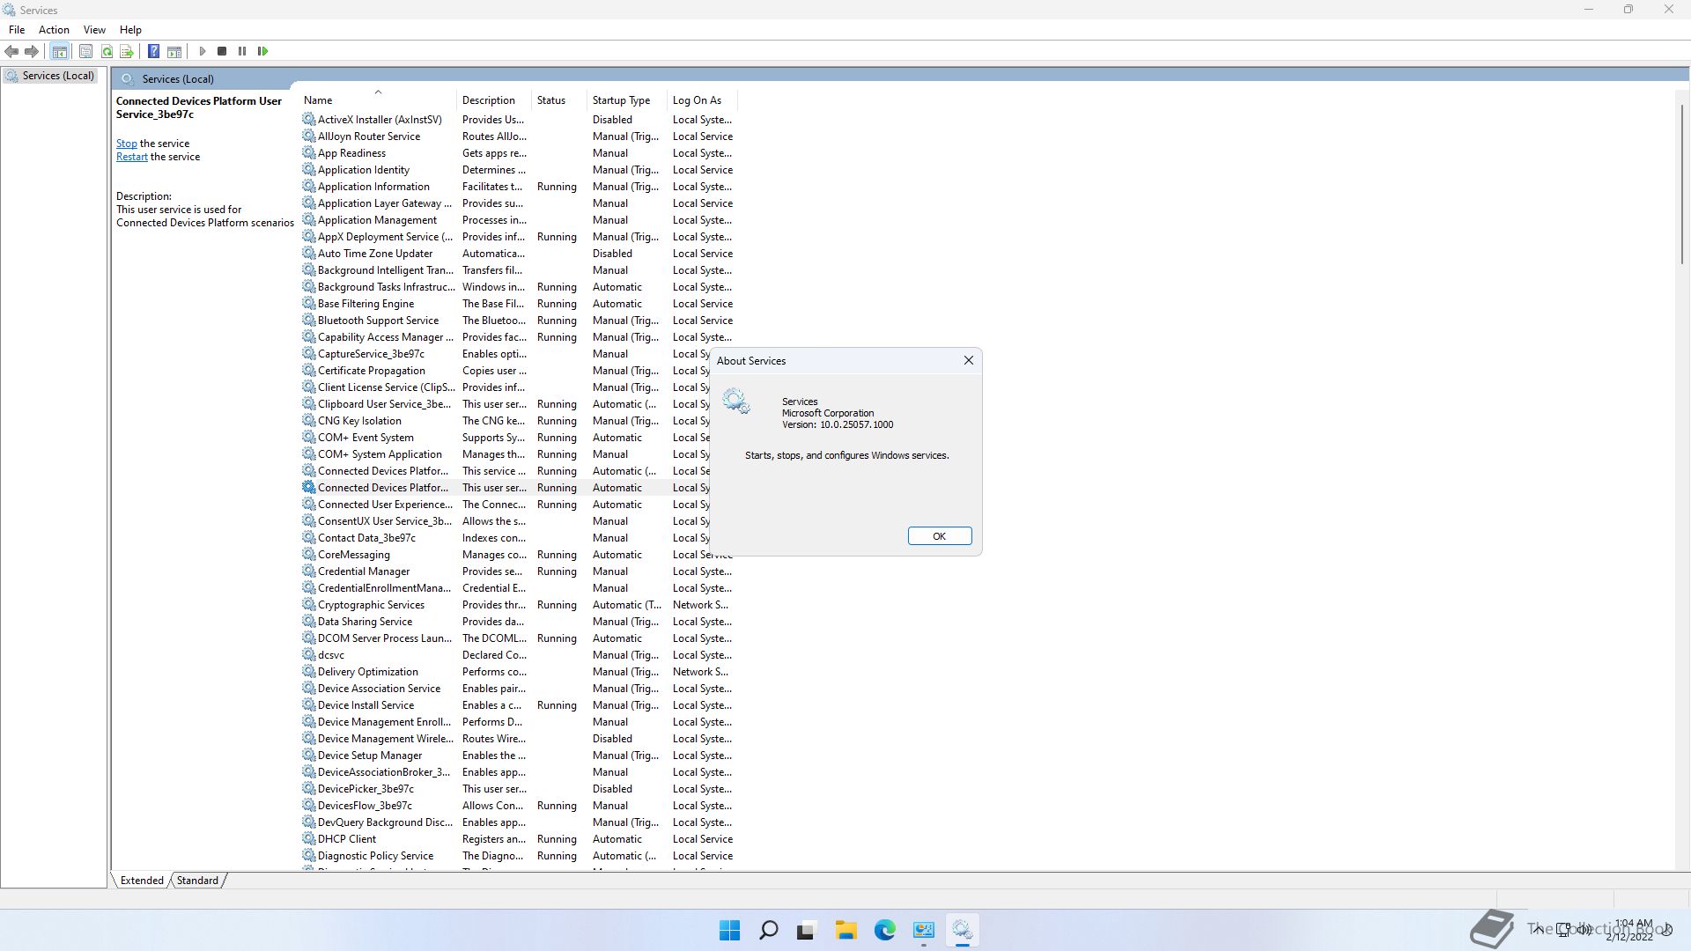The image size is (1691, 951).
Task: Click the Restart the service link
Action: [131, 157]
